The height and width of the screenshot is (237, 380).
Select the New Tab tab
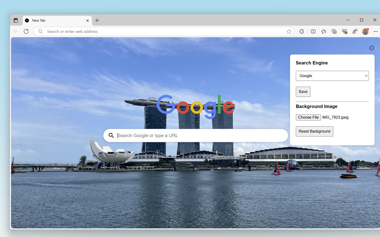pos(57,20)
